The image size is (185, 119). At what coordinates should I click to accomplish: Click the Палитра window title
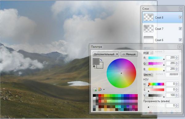click(x=97, y=47)
